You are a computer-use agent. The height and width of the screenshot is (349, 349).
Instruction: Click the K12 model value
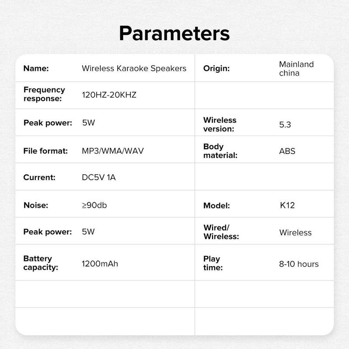(287, 205)
